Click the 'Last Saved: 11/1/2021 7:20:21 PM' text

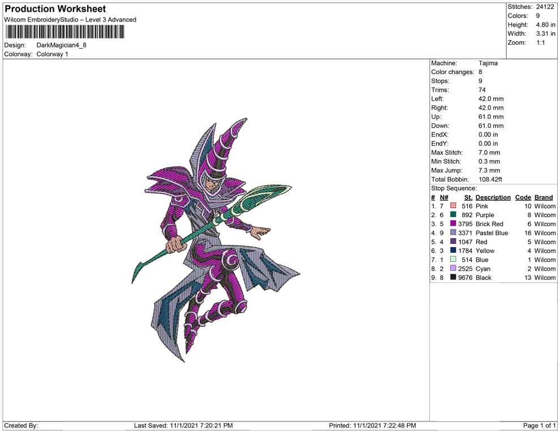pyautogui.click(x=183, y=425)
